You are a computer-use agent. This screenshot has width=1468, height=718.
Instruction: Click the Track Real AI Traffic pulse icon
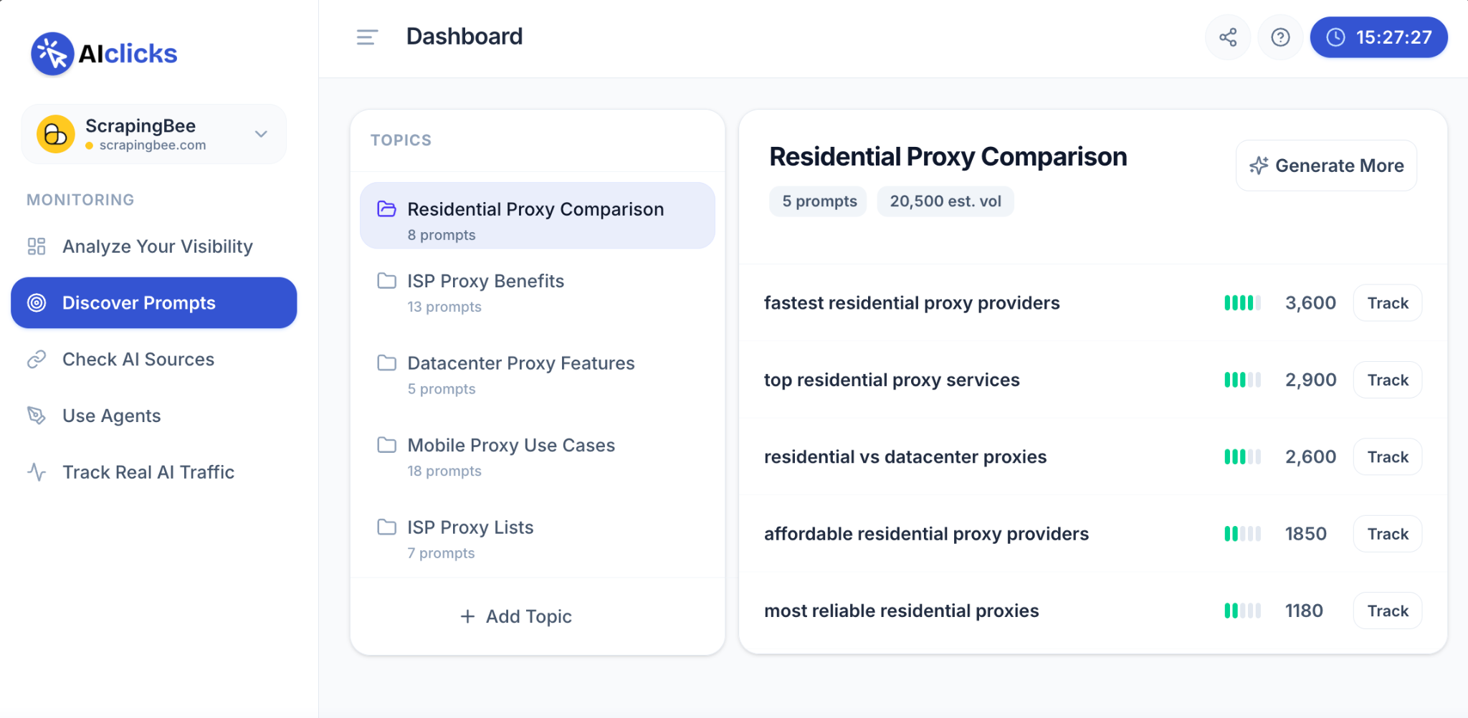coord(37,472)
